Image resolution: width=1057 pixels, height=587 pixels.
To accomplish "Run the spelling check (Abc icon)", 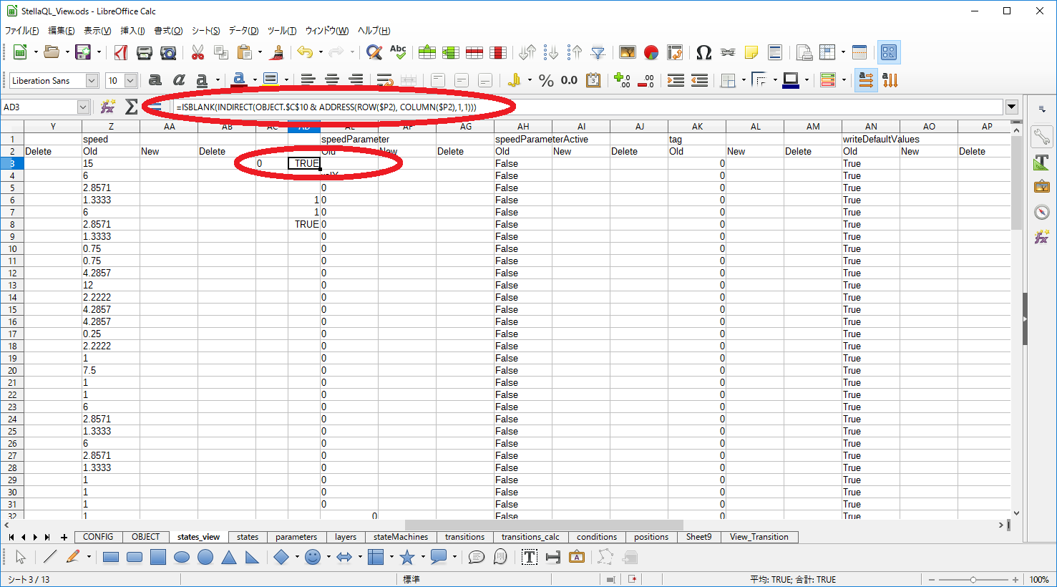I will pos(398,52).
